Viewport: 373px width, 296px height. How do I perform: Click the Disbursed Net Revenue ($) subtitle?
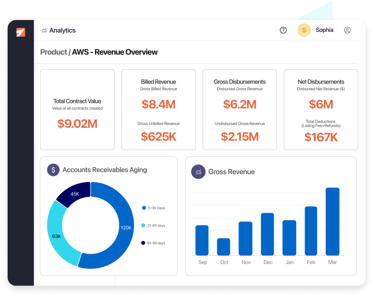(321, 89)
